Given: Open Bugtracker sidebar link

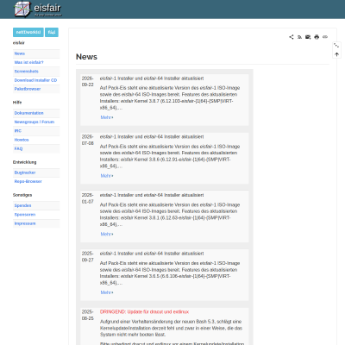Looking at the screenshot, I should [x=25, y=172].
